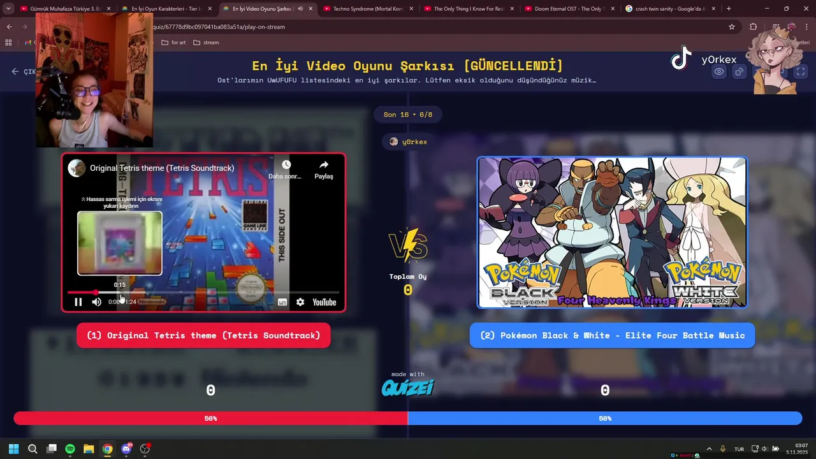Click the y0rkex streamer badge

408,142
